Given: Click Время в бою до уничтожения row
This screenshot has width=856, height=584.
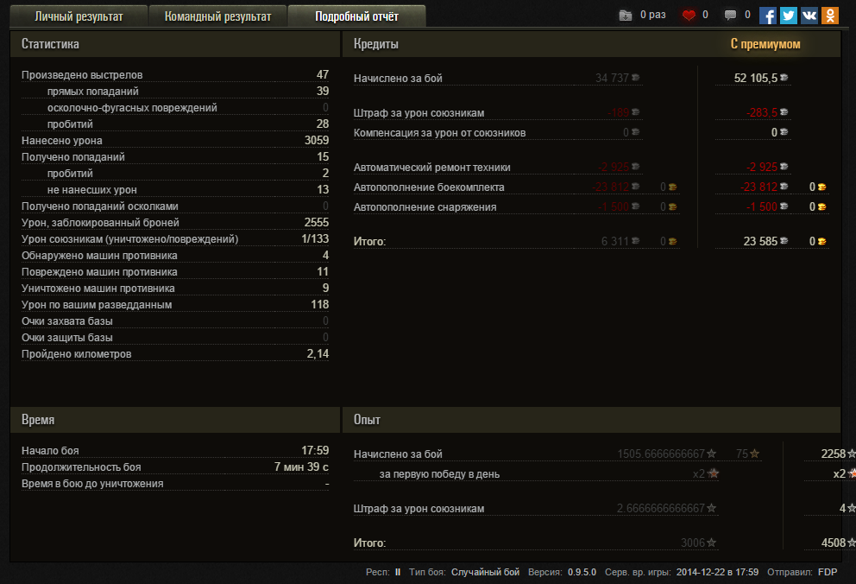Looking at the screenshot, I should (x=174, y=484).
